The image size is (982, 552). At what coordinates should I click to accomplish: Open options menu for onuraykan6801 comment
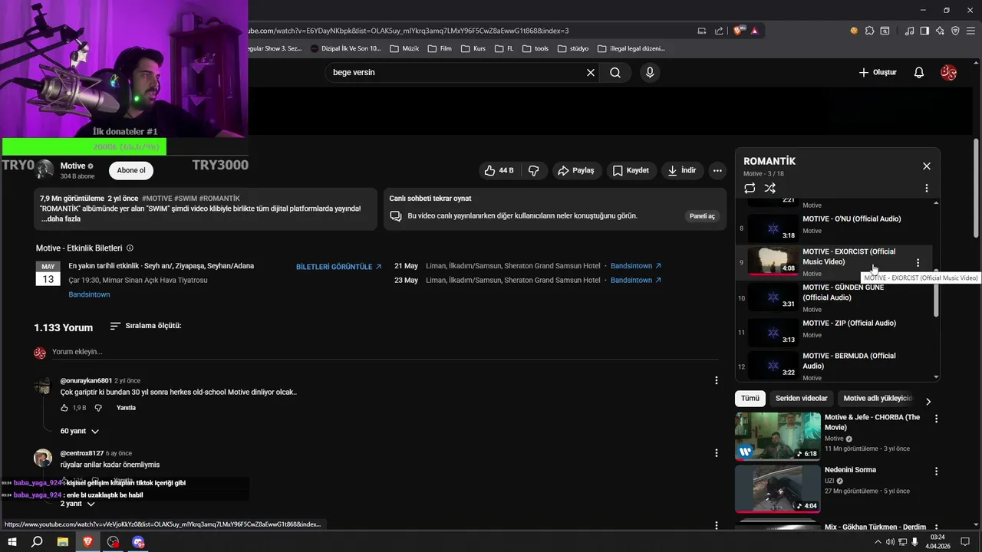tap(717, 380)
